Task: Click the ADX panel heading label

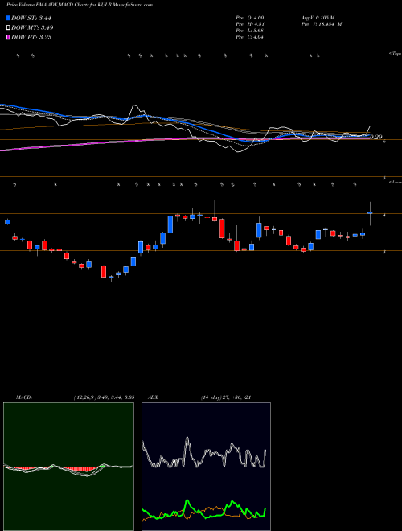Action: (x=153, y=397)
